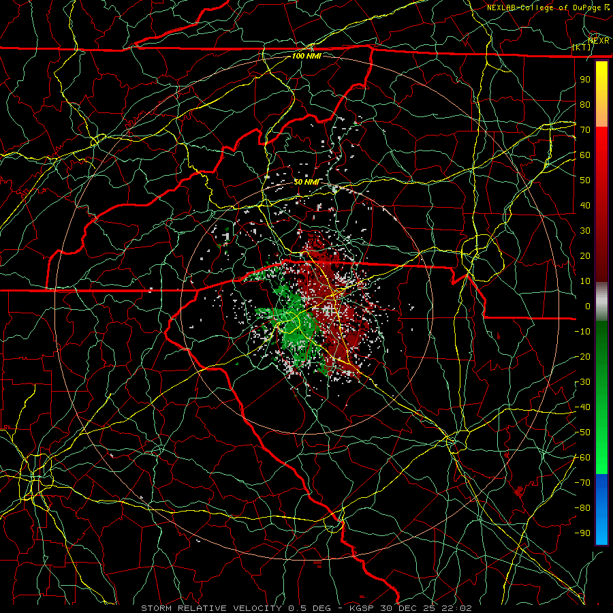
Task: Click the gray zero-velocity segment of the color bar
Action: 601,302
